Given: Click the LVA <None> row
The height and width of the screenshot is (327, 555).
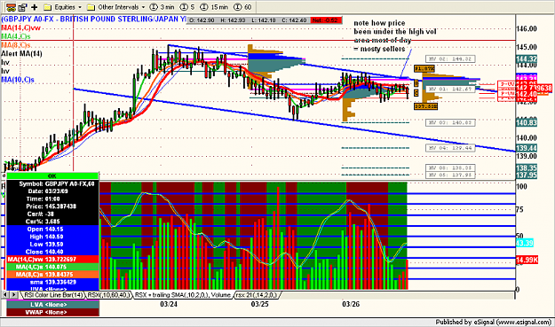Looking at the screenshot, I should (52, 304).
